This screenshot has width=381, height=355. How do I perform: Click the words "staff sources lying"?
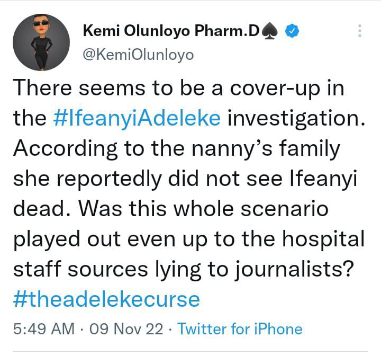click(x=122, y=269)
